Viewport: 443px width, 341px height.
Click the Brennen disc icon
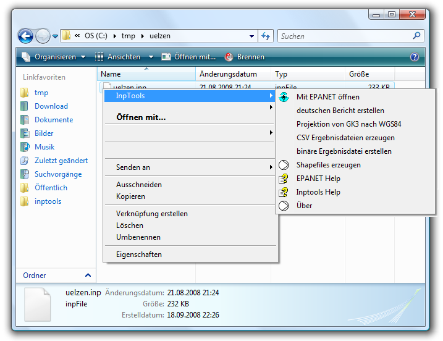[229, 57]
